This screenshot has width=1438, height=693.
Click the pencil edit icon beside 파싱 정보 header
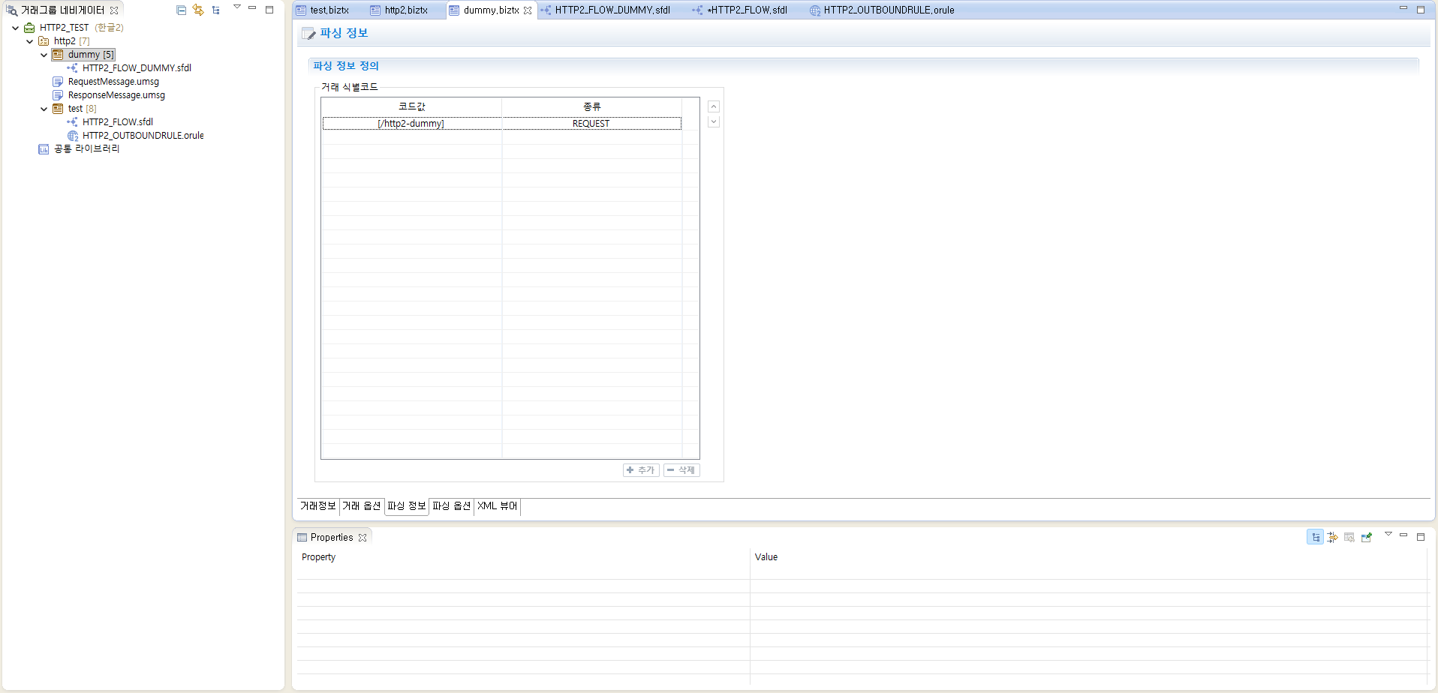[308, 33]
